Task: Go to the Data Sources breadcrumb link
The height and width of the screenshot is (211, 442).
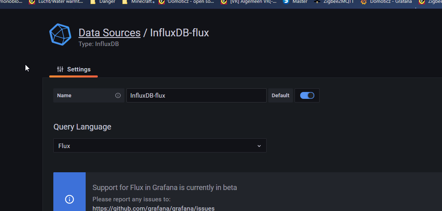Action: pos(109,33)
